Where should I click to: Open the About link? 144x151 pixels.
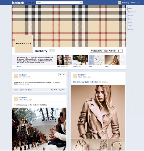(x=19, y=66)
